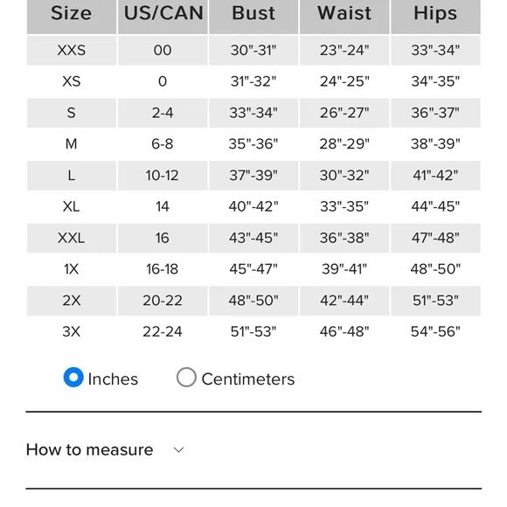Image resolution: width=507 pixels, height=507 pixels.
Task: Click the 33"-35" waist measurement
Action: coord(344,206)
